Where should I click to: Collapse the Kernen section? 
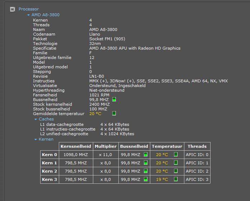pos(36,140)
